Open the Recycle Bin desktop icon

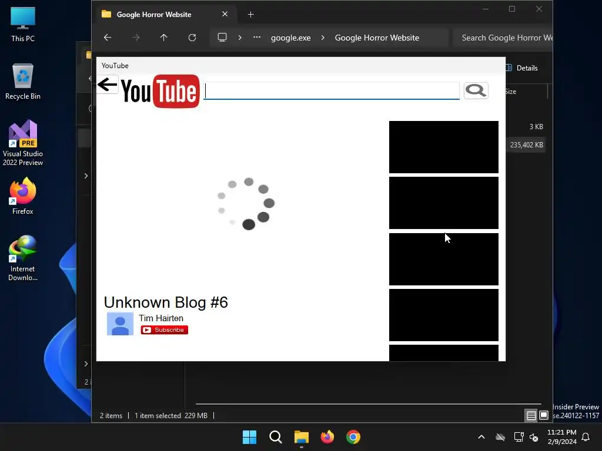(23, 81)
